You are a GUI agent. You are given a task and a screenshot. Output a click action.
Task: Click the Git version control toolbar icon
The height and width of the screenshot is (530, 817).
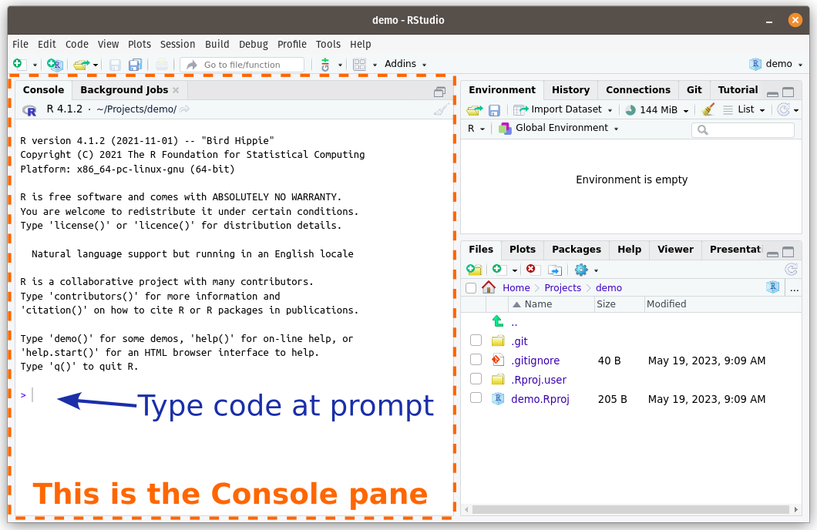(325, 65)
